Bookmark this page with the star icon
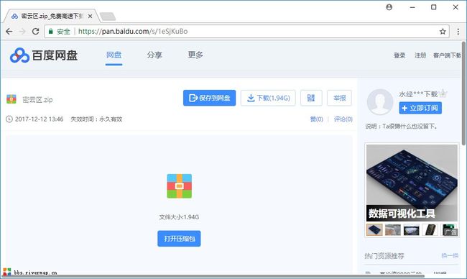This screenshot has width=467, height=279. pos(443,32)
